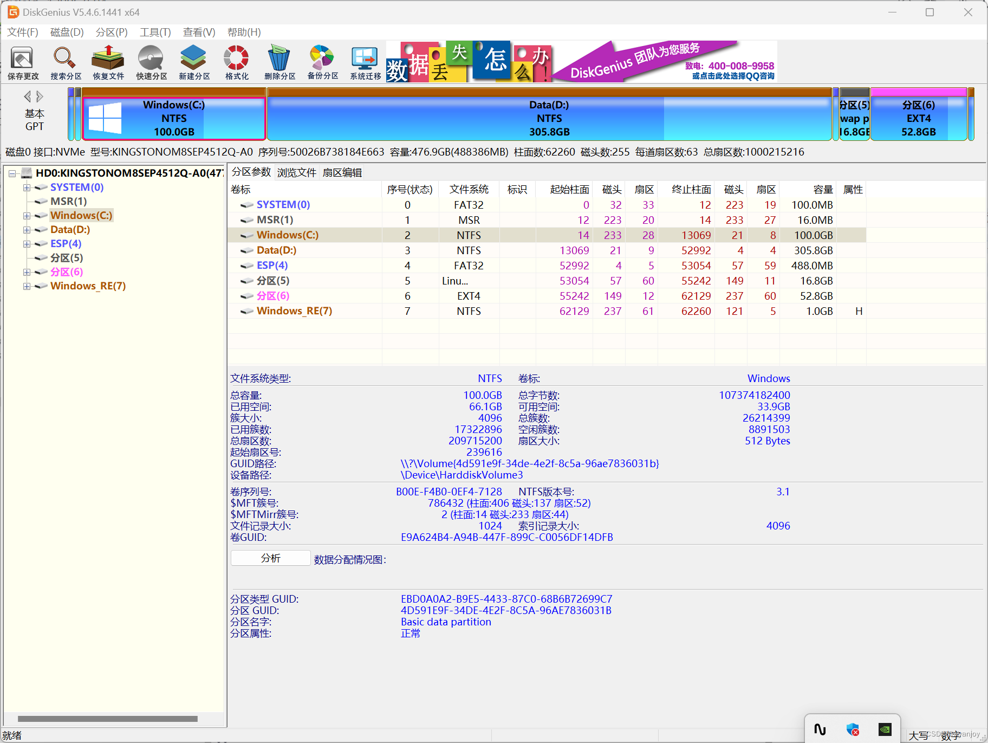Click the horizontal scrollbar of the tree panel
988x743 pixels.
[108, 719]
